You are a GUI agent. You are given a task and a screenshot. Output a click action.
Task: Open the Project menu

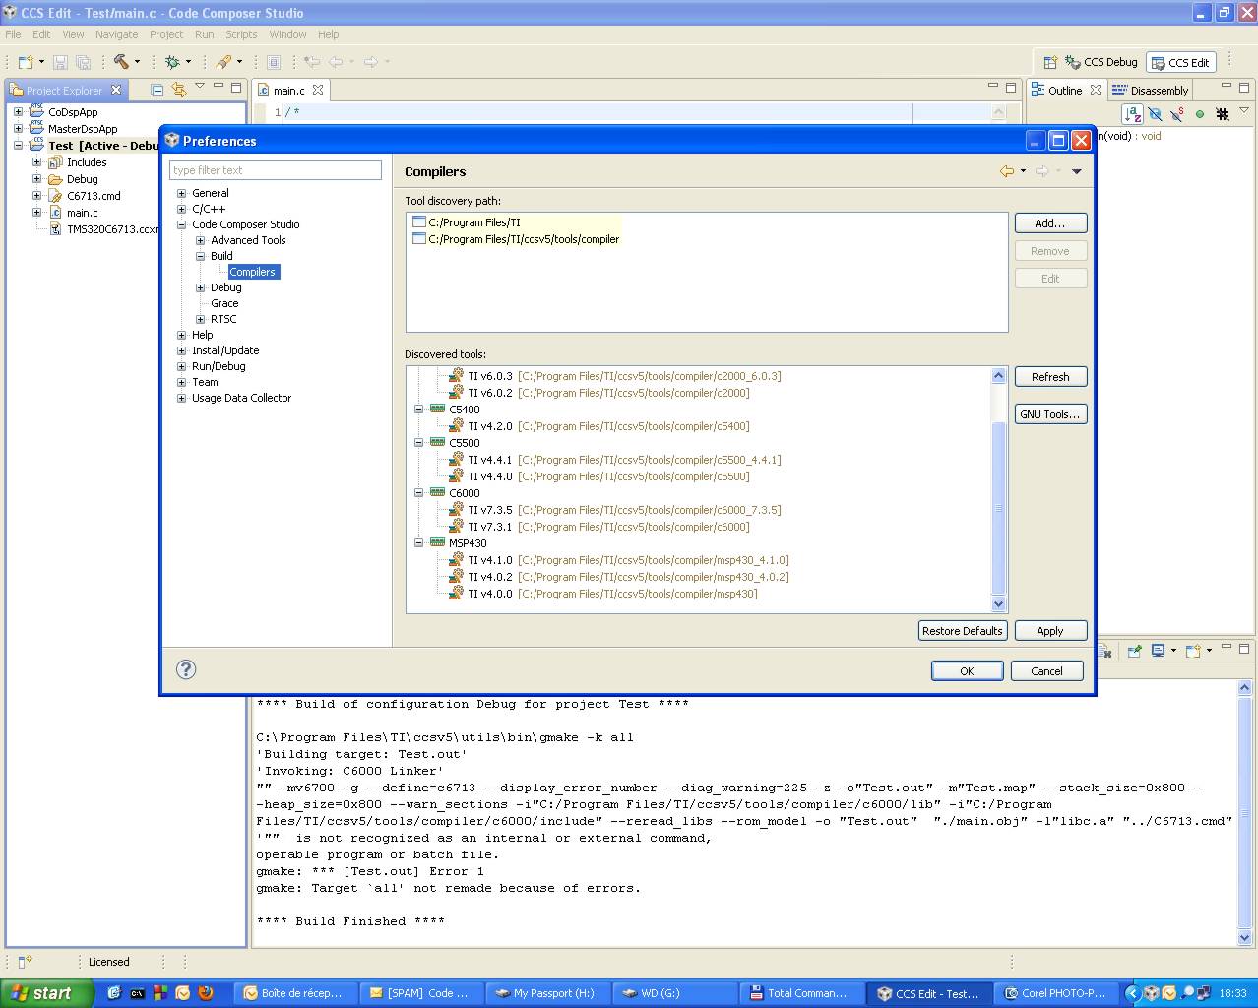coord(166,34)
